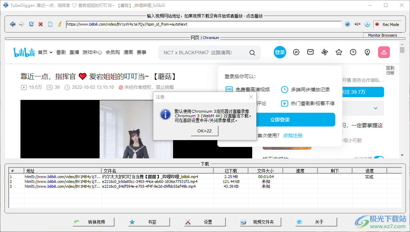Viewport: 410px width, 232px height.
Task: Refresh the current page with the reload icon
Action: [31, 24]
